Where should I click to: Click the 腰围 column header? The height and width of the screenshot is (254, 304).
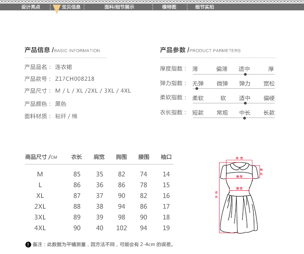pyautogui.click(x=144, y=157)
